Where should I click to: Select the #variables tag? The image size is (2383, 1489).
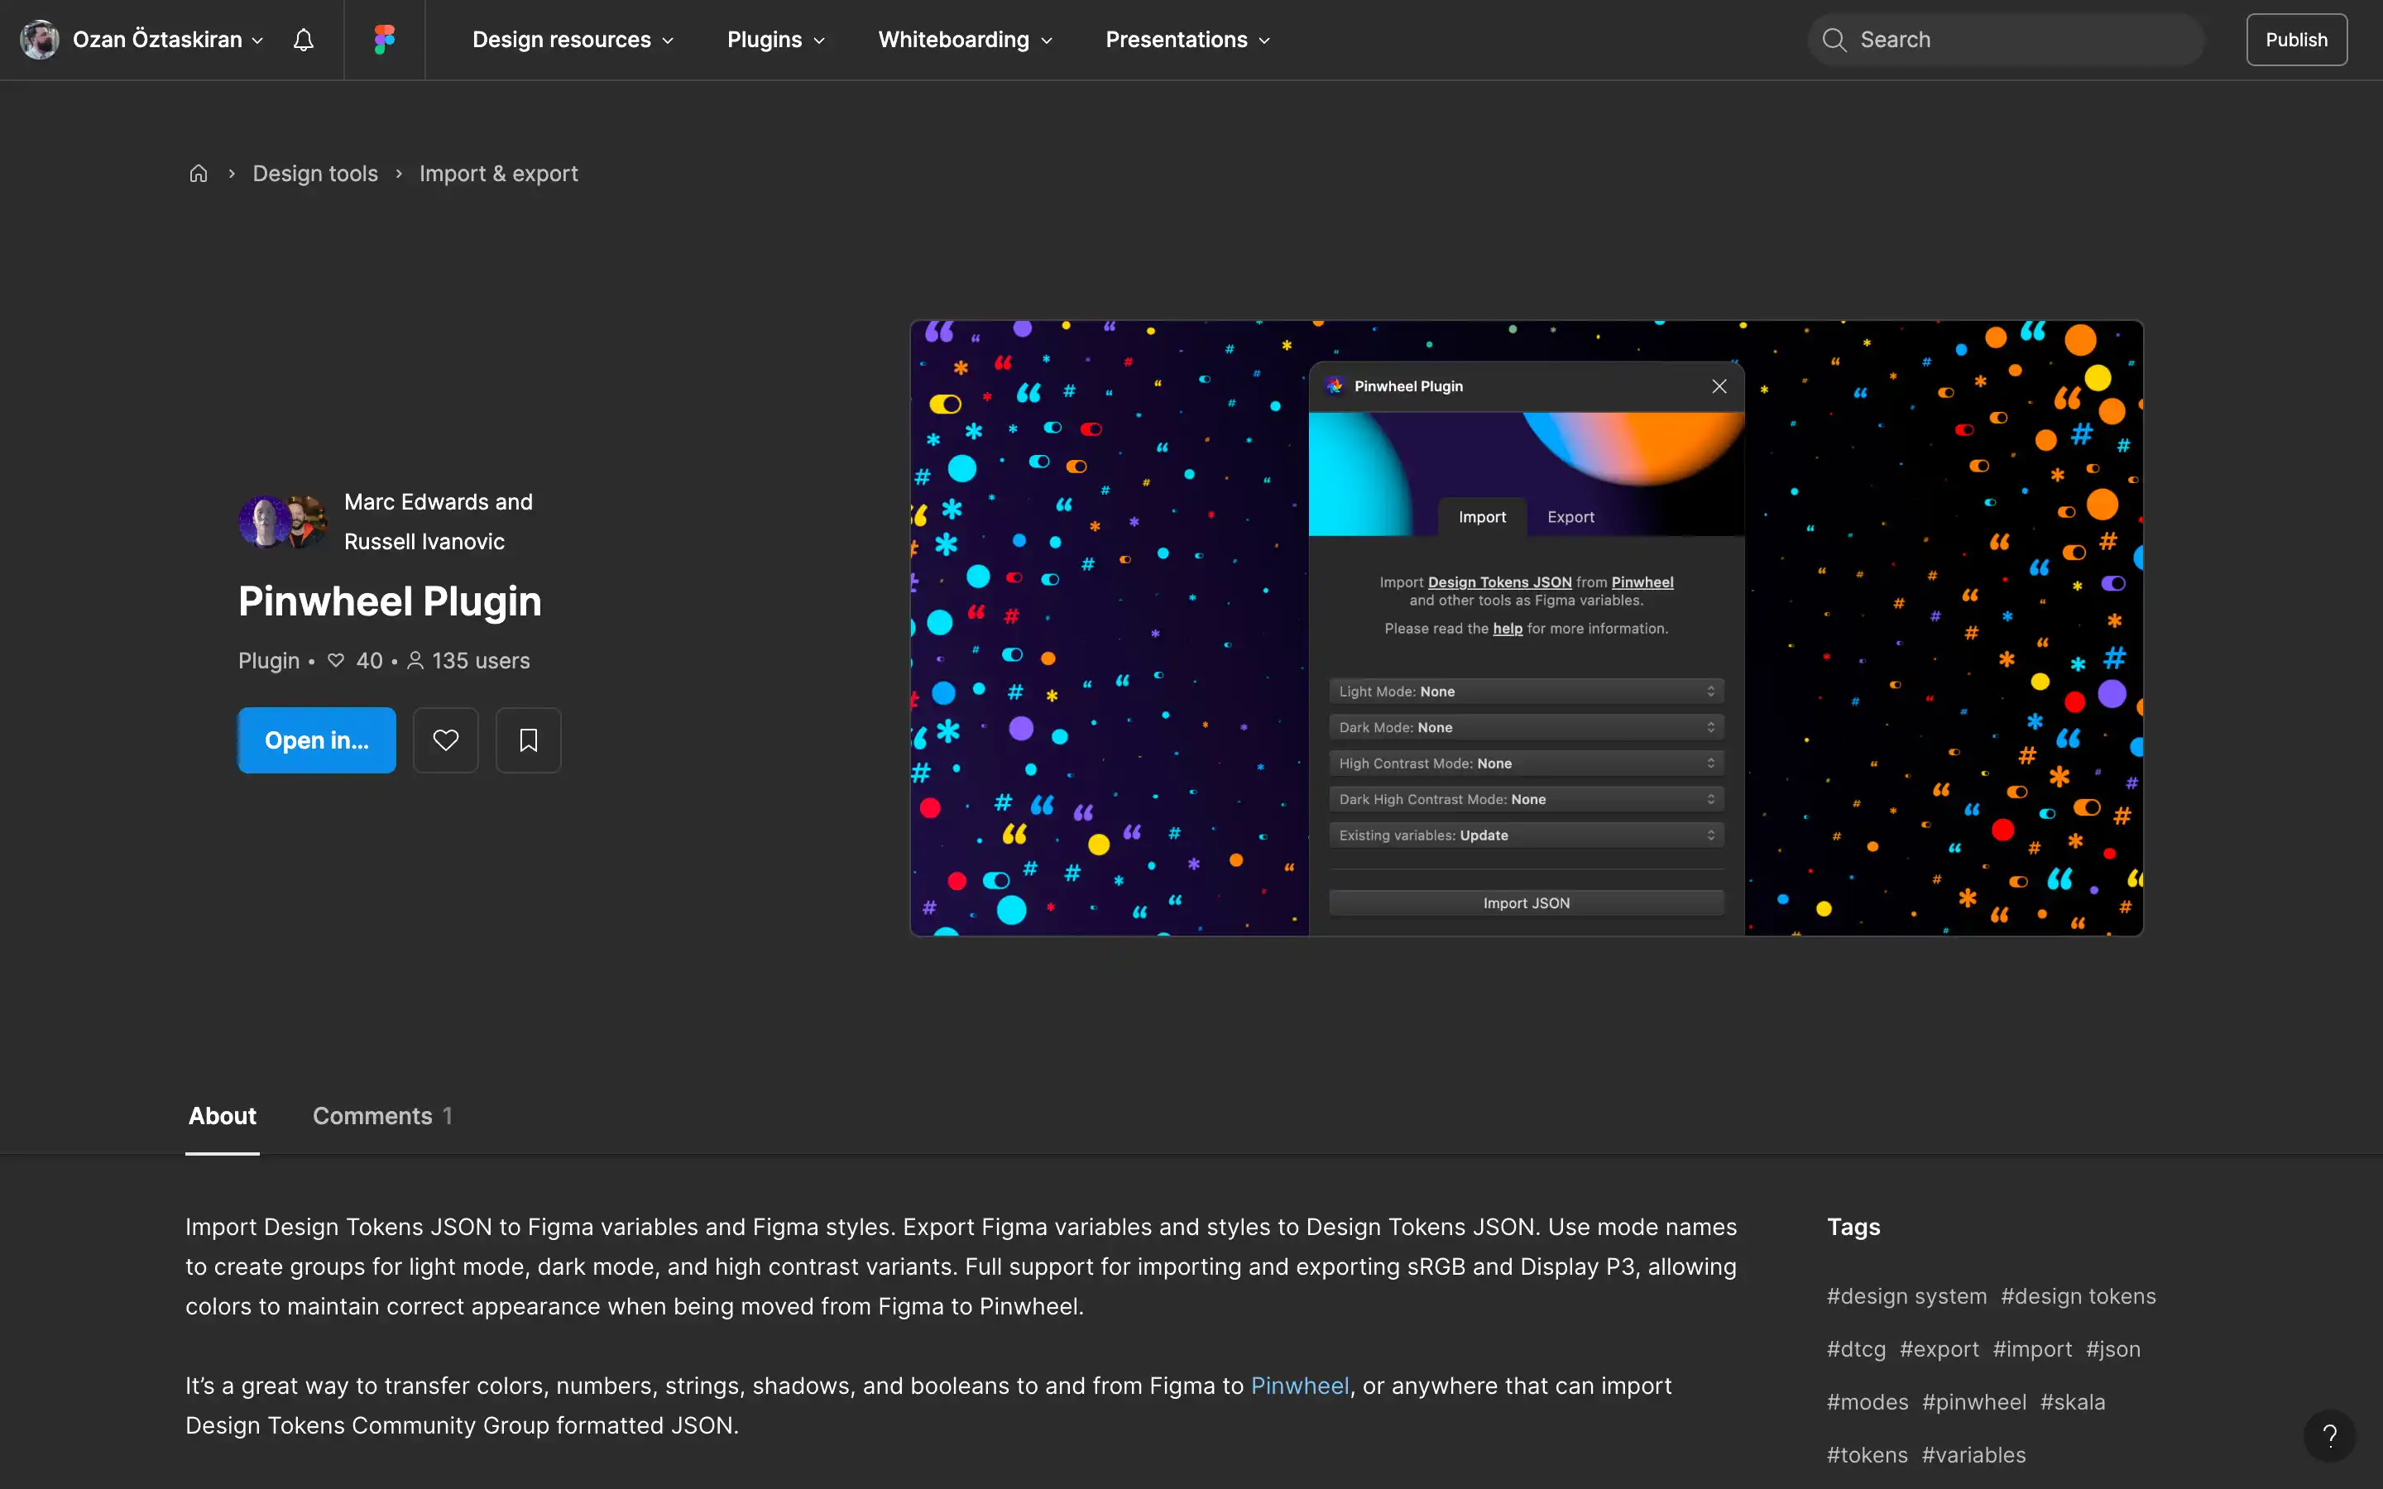[x=1973, y=1454]
